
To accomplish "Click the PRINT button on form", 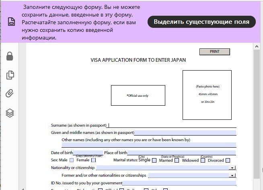I will [214, 52].
